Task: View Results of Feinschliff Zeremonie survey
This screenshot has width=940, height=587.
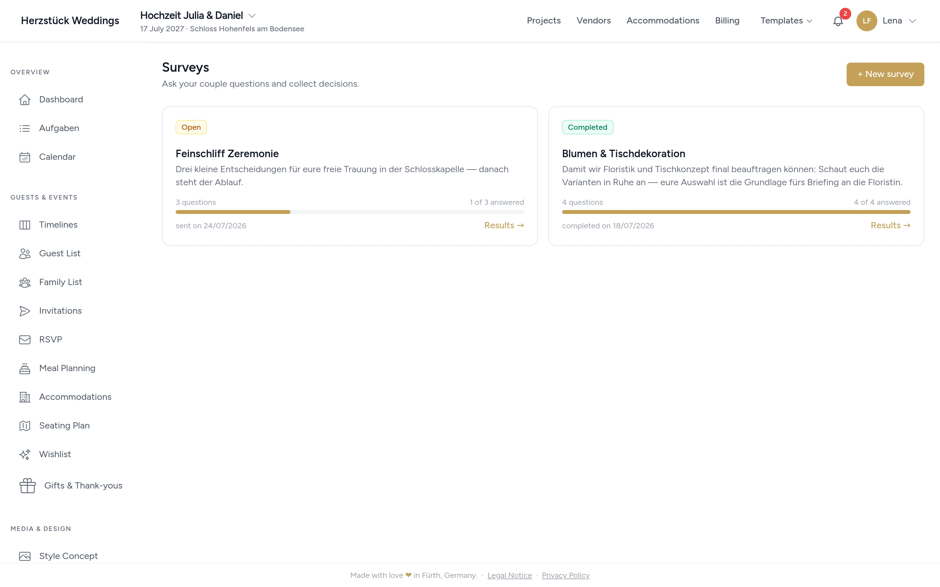Action: click(504, 225)
